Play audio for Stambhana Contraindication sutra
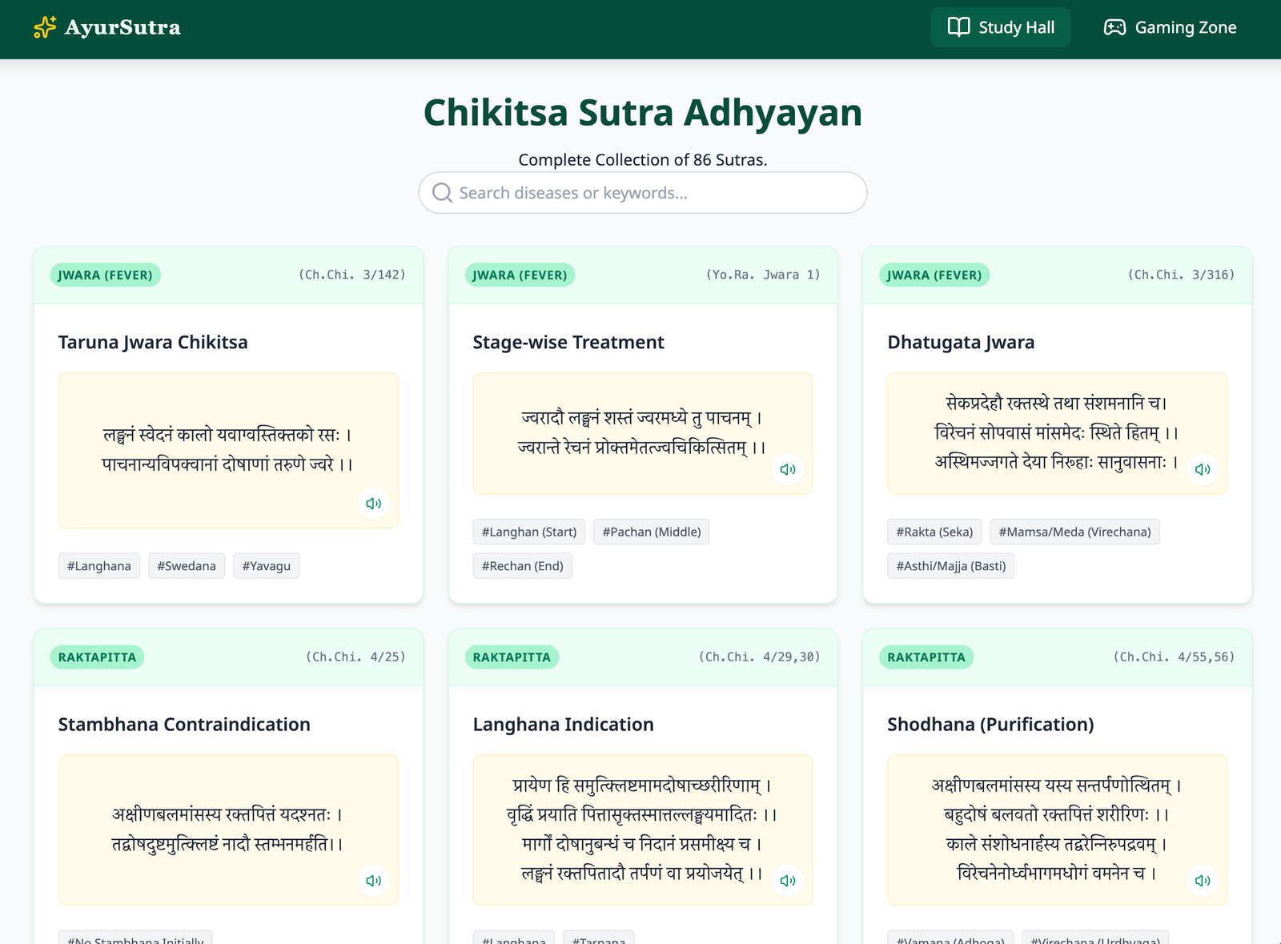The width and height of the screenshot is (1281, 944). 373,881
